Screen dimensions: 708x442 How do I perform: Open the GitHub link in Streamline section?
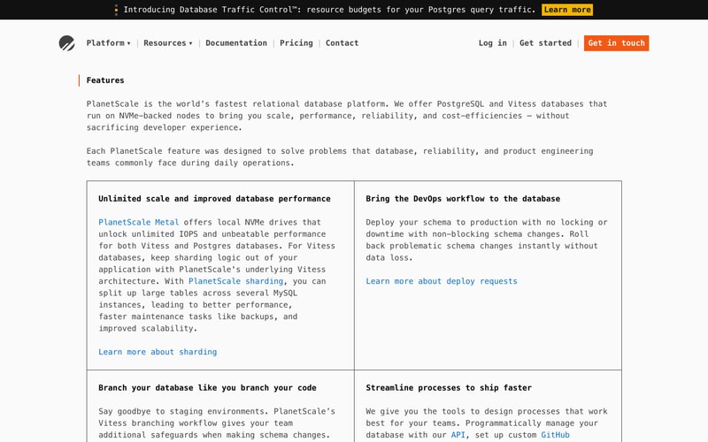(556, 435)
